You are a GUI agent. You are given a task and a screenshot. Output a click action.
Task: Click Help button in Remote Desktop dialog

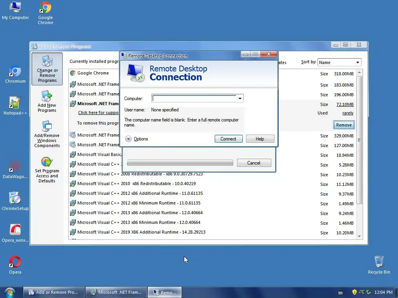tap(260, 139)
